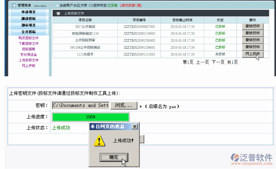Click the 密钥 file path input field

tap(80, 105)
